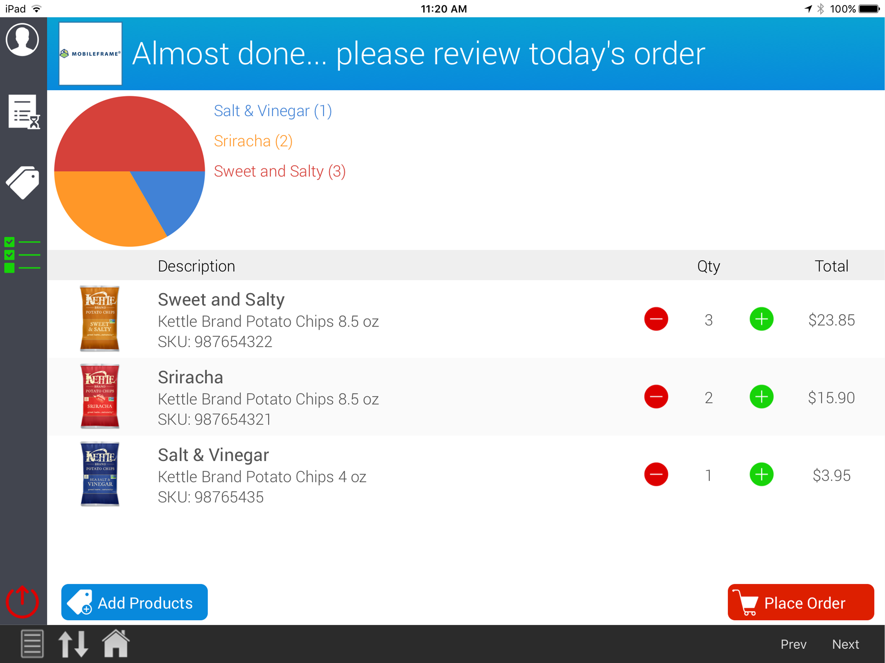885x663 pixels.
Task: Increase Sweet and Salty quantity
Action: (x=761, y=319)
